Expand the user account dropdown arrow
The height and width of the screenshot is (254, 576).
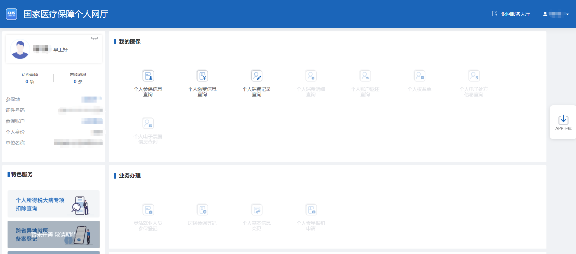click(x=568, y=14)
